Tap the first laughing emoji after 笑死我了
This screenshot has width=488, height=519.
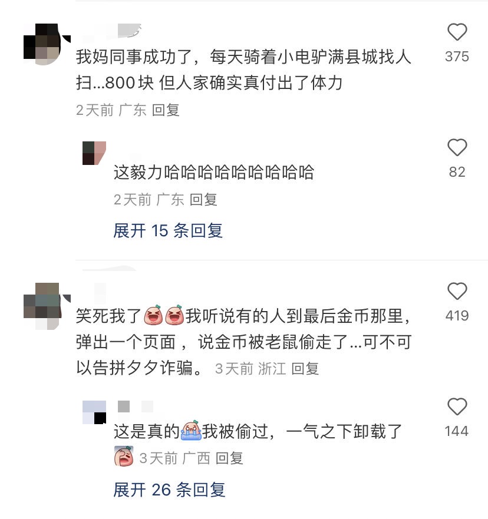pyautogui.click(x=153, y=315)
